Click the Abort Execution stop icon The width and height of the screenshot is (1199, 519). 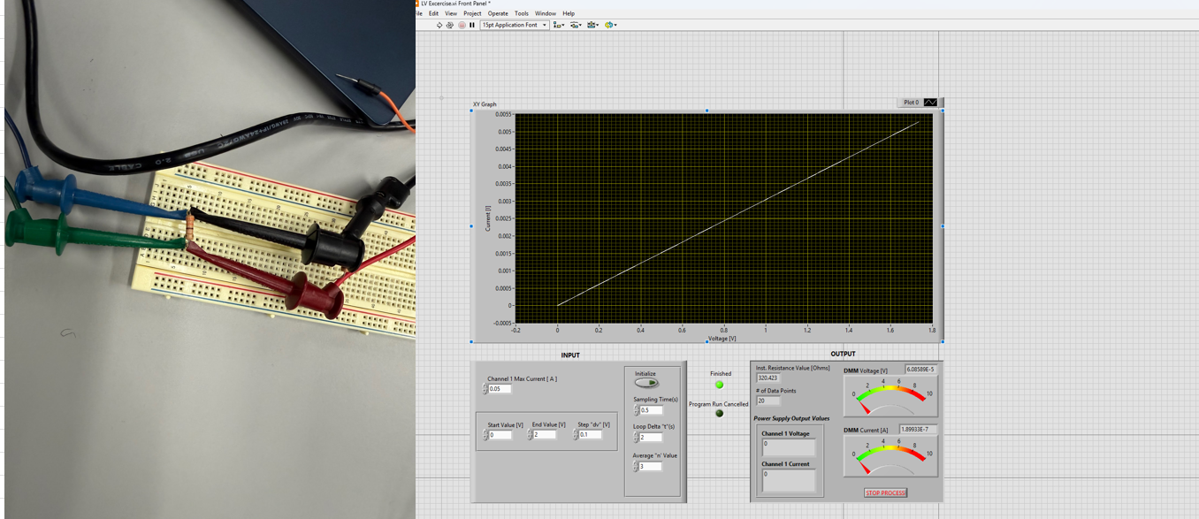click(462, 25)
